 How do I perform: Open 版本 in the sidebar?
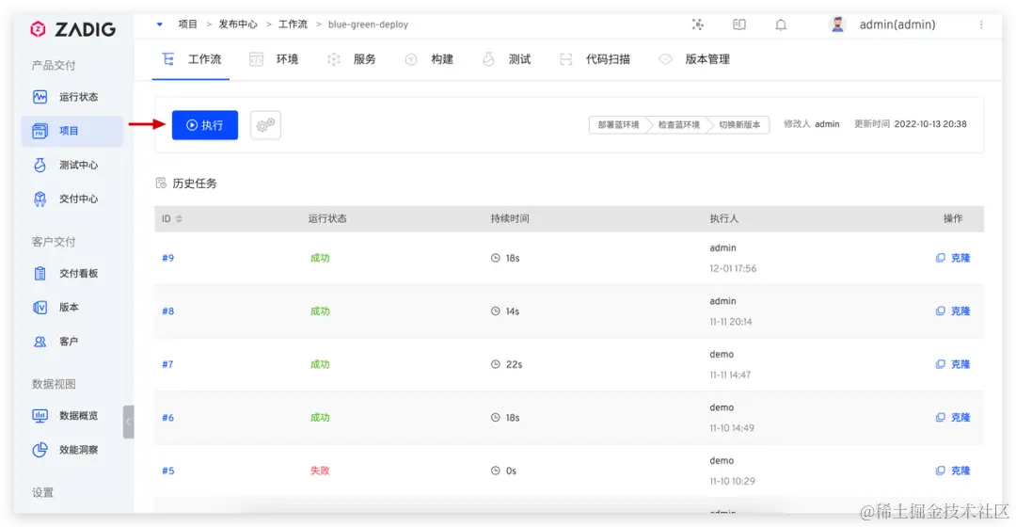(71, 307)
